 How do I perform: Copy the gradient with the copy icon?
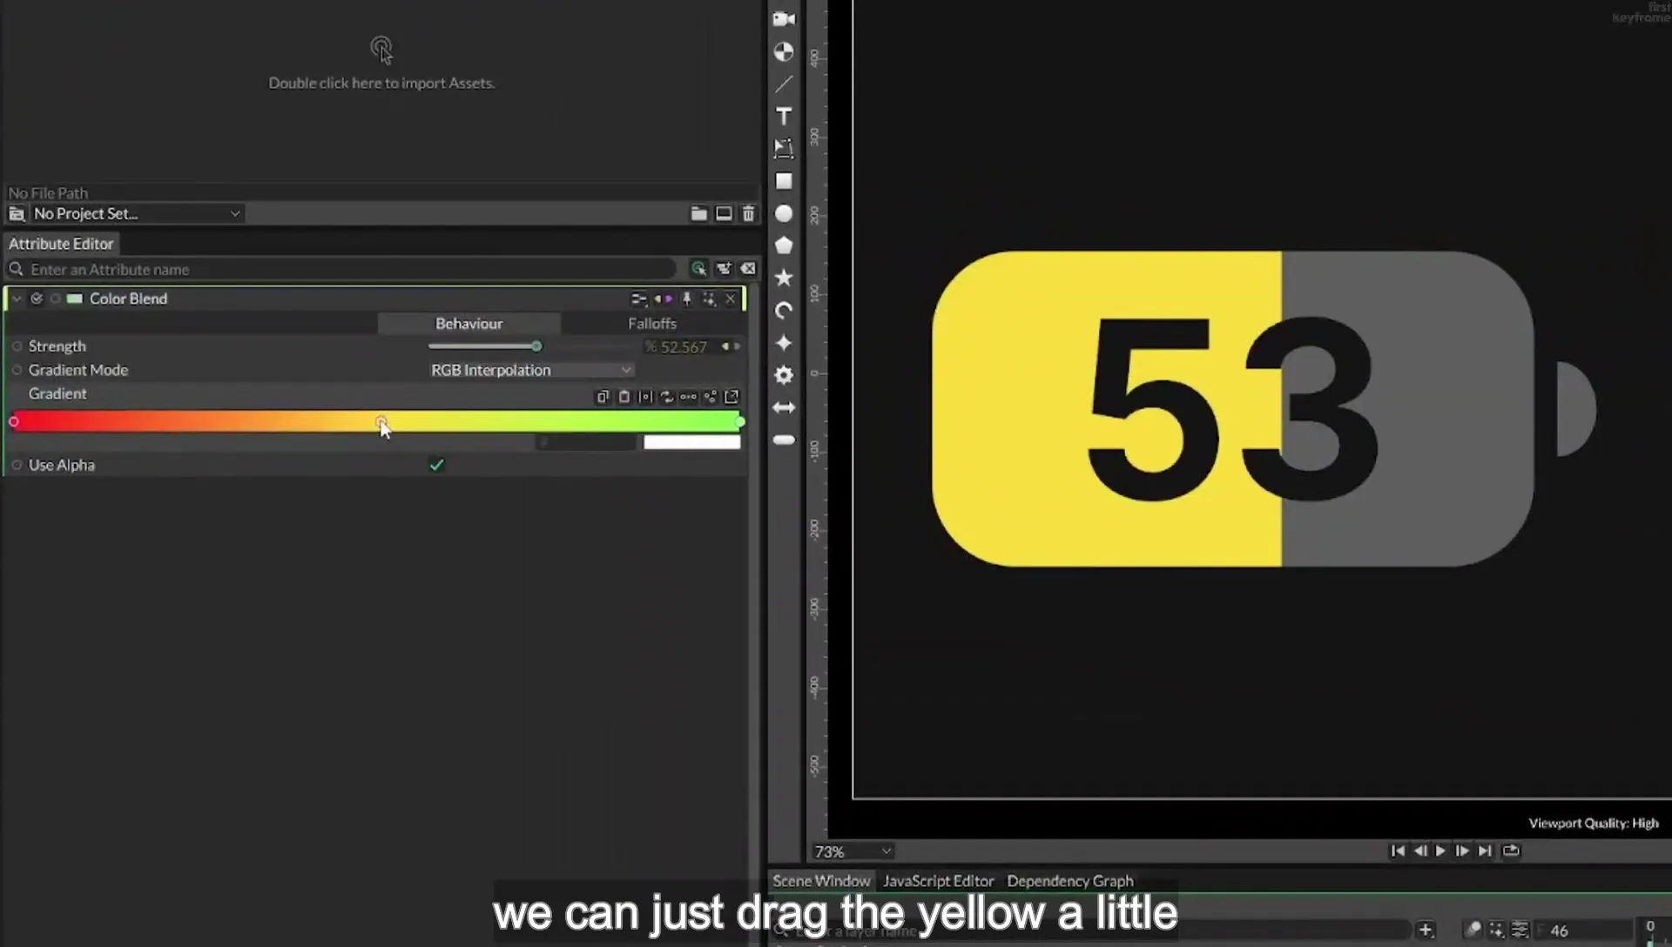603,397
